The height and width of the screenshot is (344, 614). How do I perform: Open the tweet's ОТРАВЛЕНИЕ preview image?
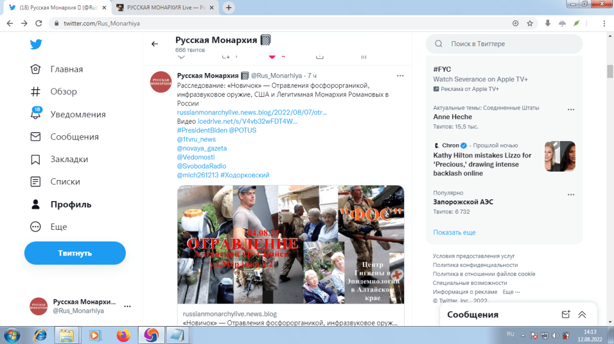point(291,245)
